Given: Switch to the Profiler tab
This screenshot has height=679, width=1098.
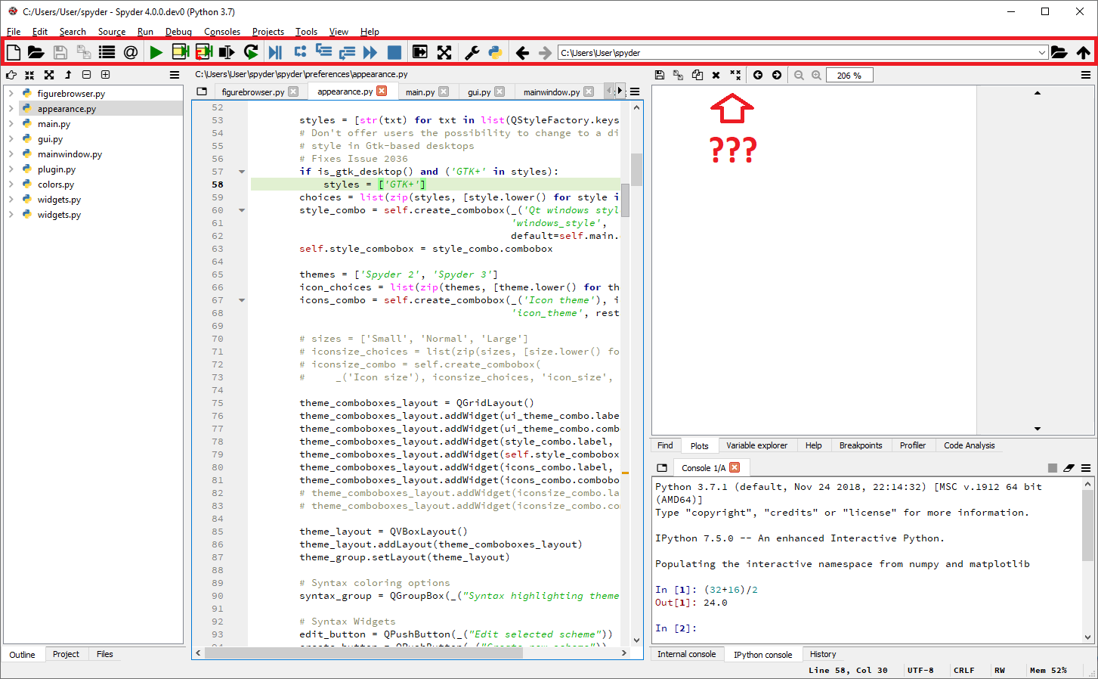Looking at the screenshot, I should pos(912,445).
